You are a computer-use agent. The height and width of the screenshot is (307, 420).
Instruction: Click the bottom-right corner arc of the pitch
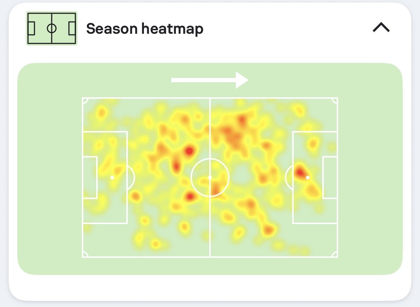coord(335,254)
